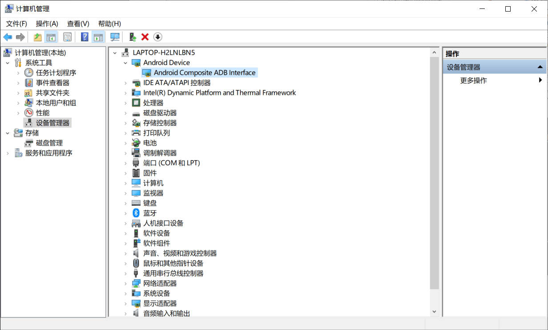This screenshot has width=548, height=330.
Task: Expand the 网络适配器 device category
Action: tap(126, 284)
